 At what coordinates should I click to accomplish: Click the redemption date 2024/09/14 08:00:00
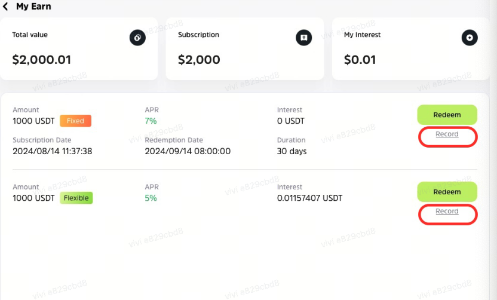[x=188, y=151]
